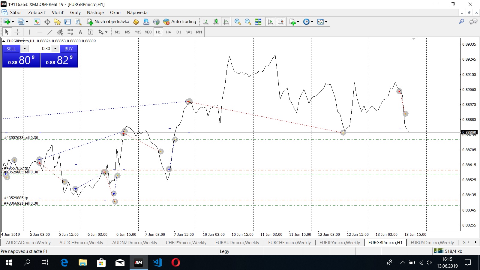Click the BUY button

pyautogui.click(x=69, y=49)
